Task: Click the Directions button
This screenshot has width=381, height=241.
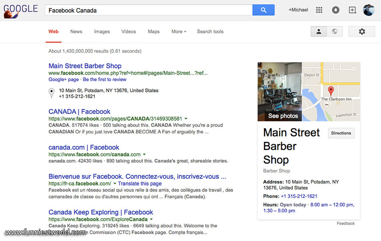Action: pos(341,133)
